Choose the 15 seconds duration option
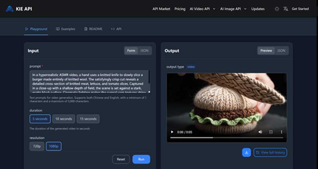 point(88,119)
